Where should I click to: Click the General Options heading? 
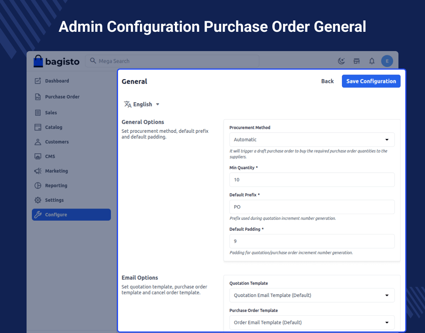[143, 122]
